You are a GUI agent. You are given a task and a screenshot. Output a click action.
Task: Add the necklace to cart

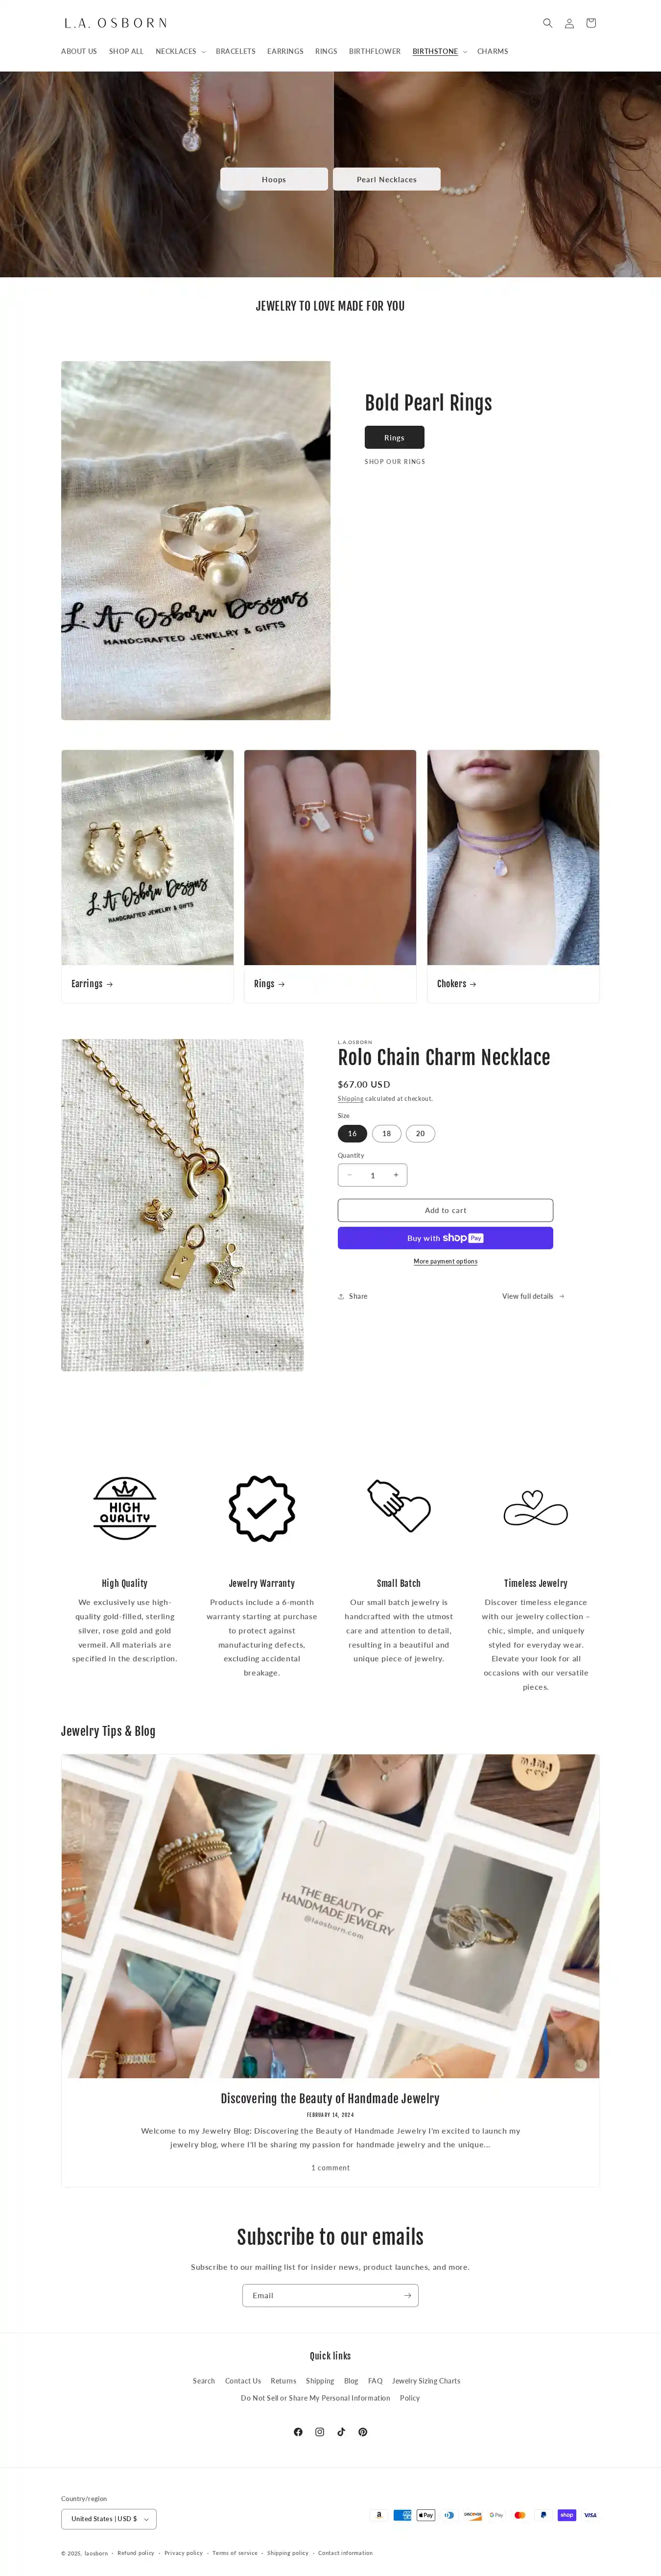(445, 1210)
